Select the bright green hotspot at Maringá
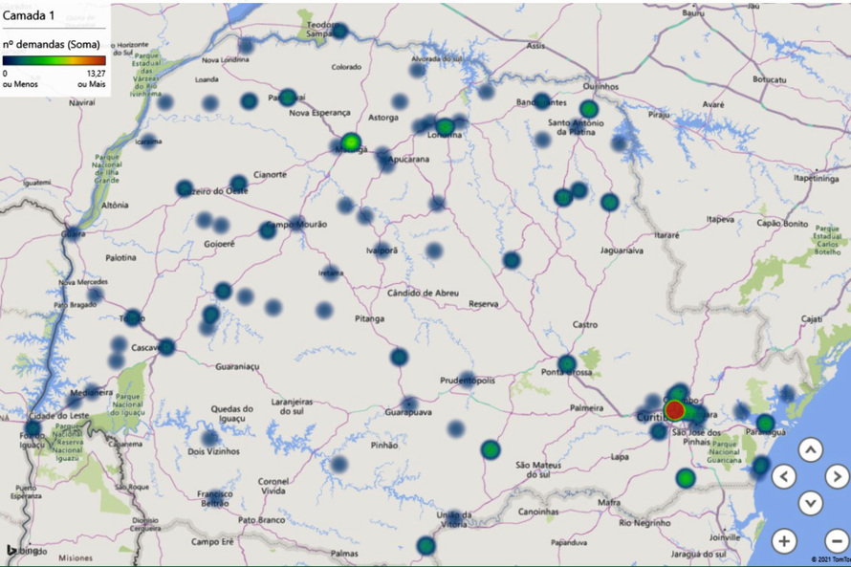Screen dimensions: 851x567 351,142
